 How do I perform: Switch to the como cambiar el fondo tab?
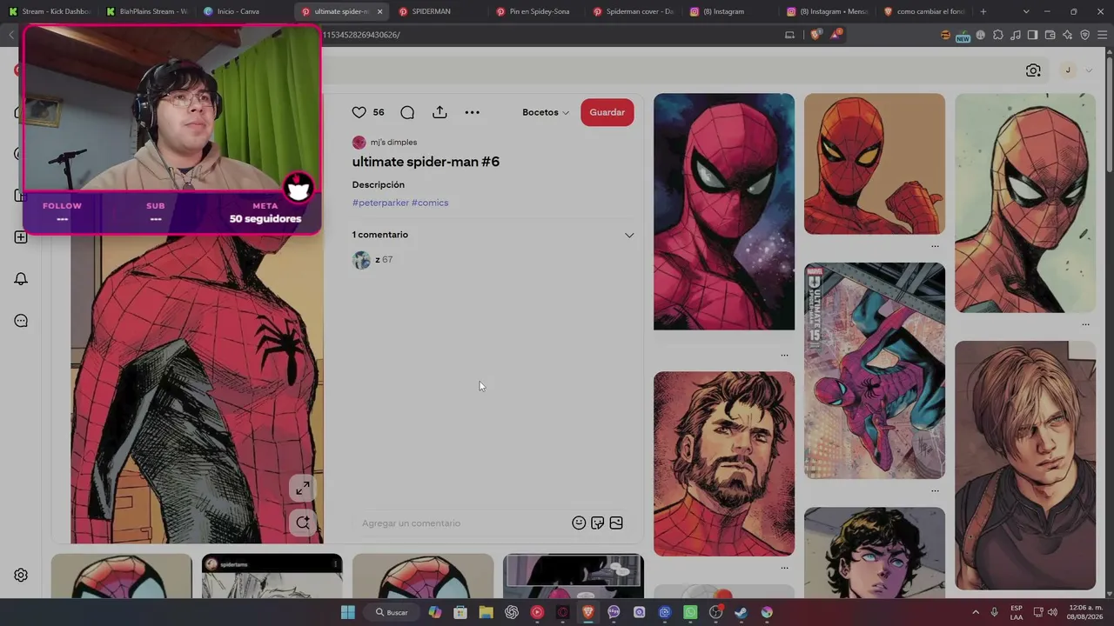click(x=925, y=11)
